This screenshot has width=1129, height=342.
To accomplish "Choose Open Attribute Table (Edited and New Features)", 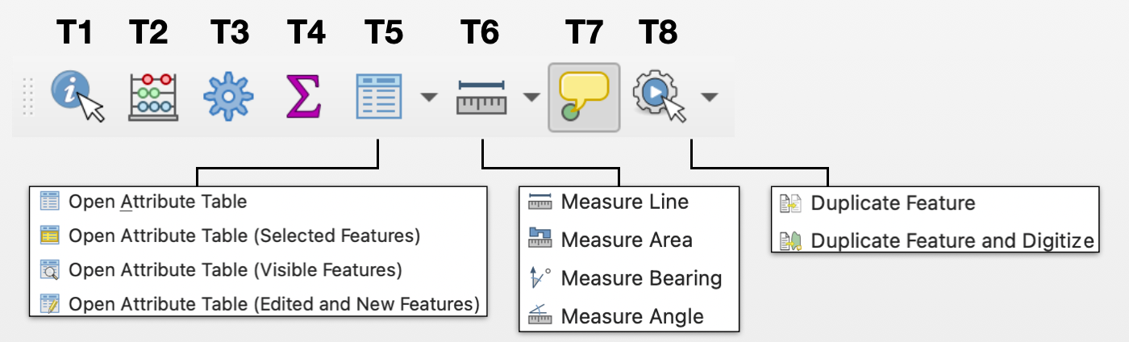I will (273, 304).
